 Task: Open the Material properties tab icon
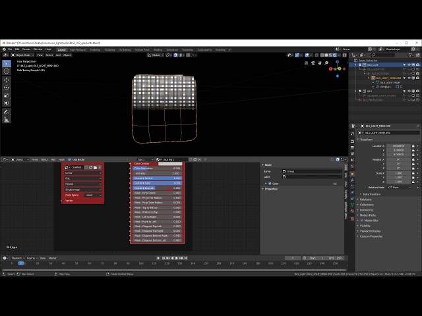pyautogui.click(x=352, y=211)
